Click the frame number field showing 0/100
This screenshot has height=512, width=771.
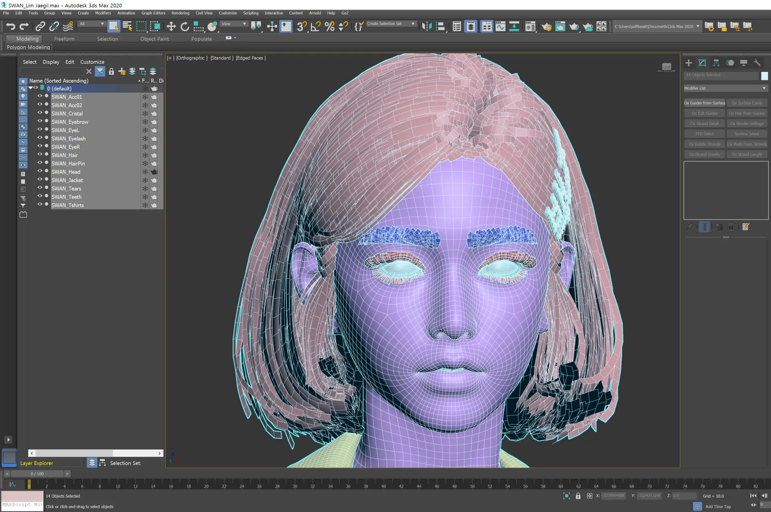point(37,473)
